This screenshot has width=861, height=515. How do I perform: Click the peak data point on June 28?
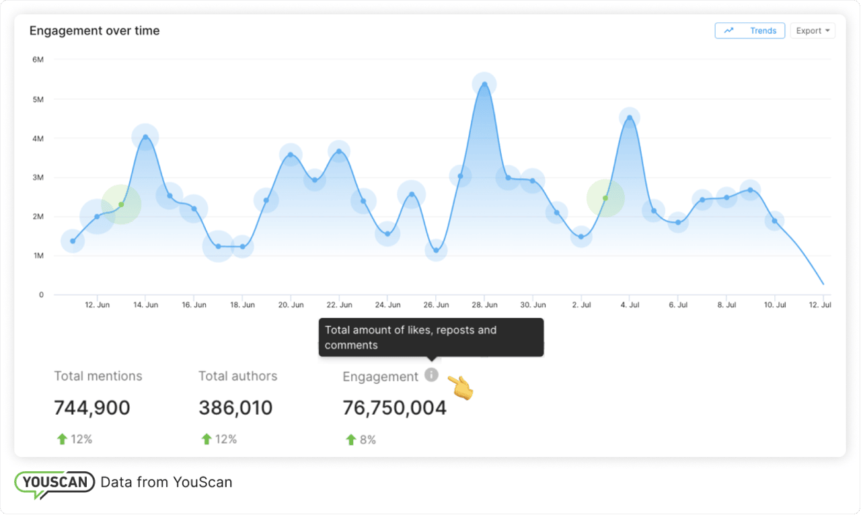pyautogui.click(x=484, y=82)
